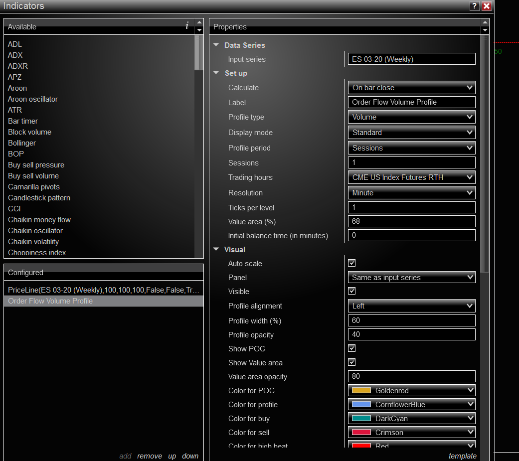Select CCI indicator
The image size is (519, 461).
14,208
